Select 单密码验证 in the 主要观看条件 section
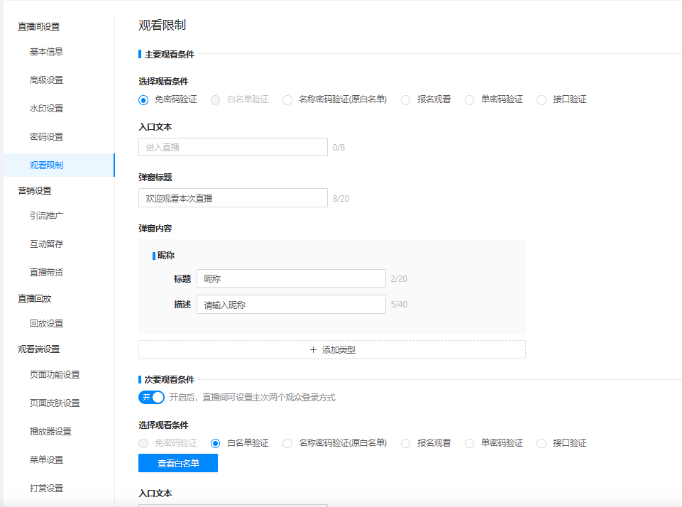682x507 pixels. click(x=469, y=100)
